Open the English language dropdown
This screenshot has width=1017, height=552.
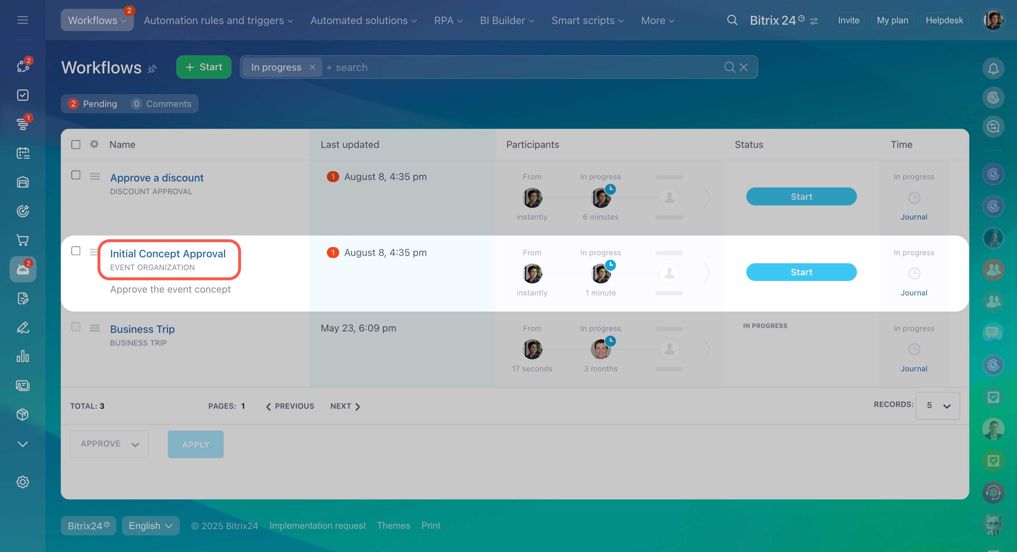pos(151,526)
